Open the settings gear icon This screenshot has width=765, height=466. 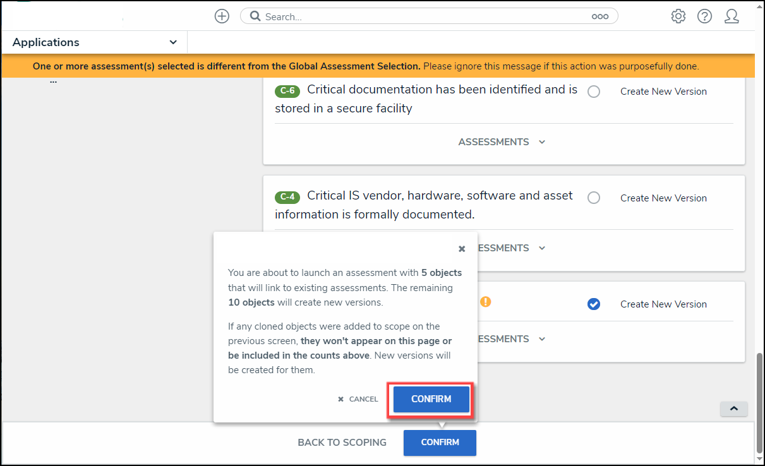678,16
